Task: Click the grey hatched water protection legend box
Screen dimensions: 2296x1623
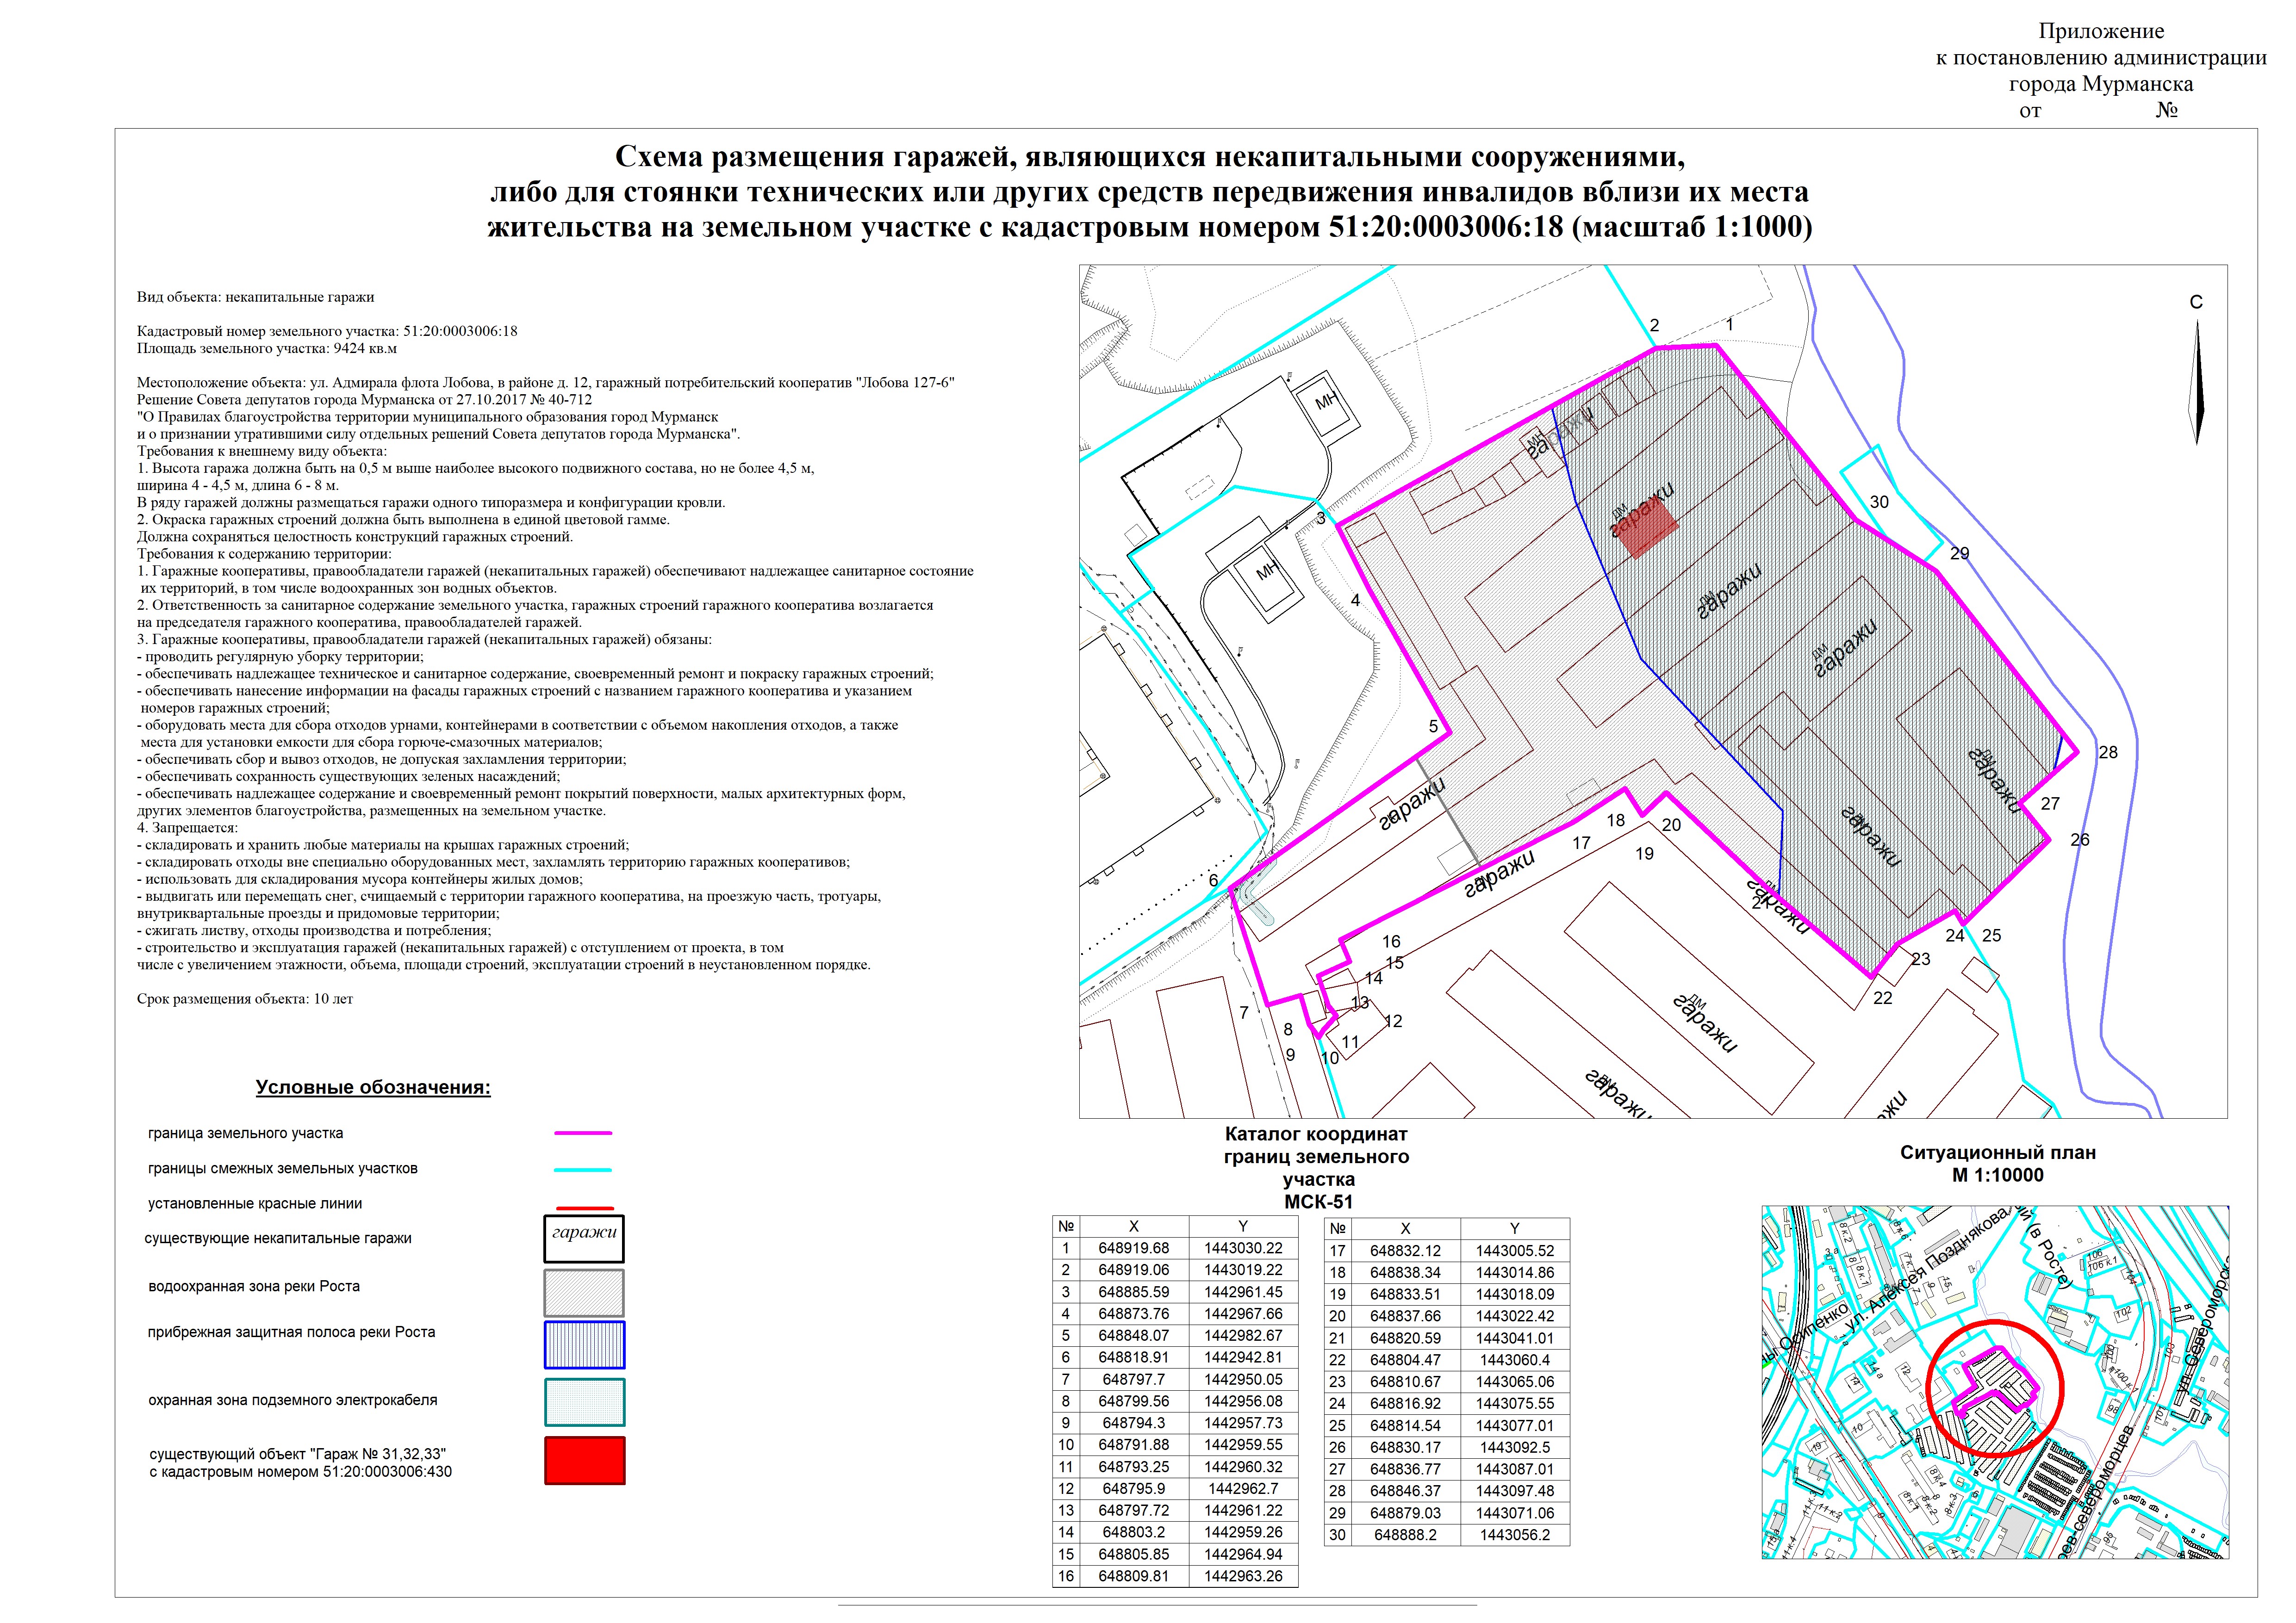Action: [x=584, y=1292]
